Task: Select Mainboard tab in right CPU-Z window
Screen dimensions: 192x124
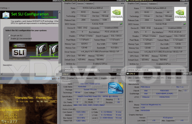Action: (146, 77)
